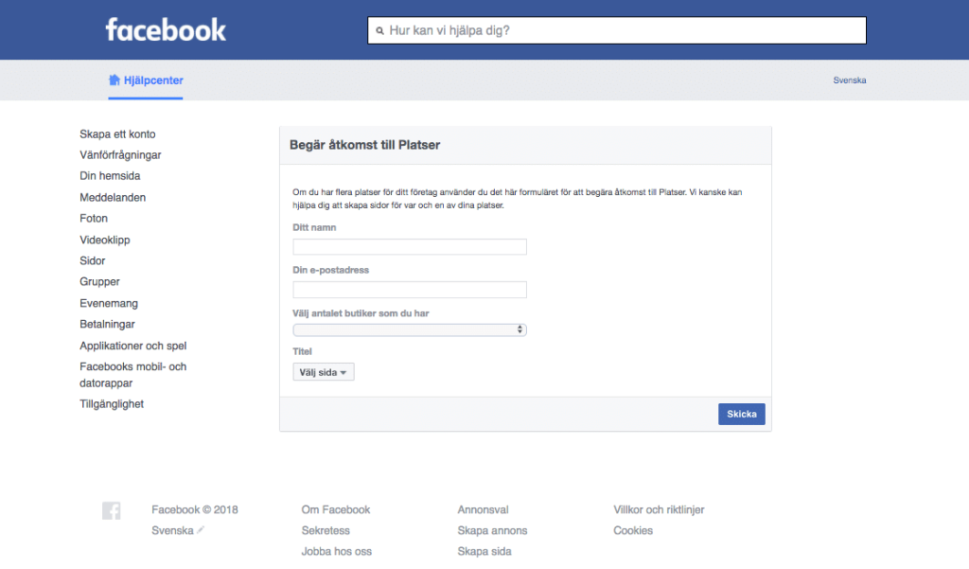Open 'Skapa ett konto' in the sidebar
The height and width of the screenshot is (569, 969).
tap(117, 133)
